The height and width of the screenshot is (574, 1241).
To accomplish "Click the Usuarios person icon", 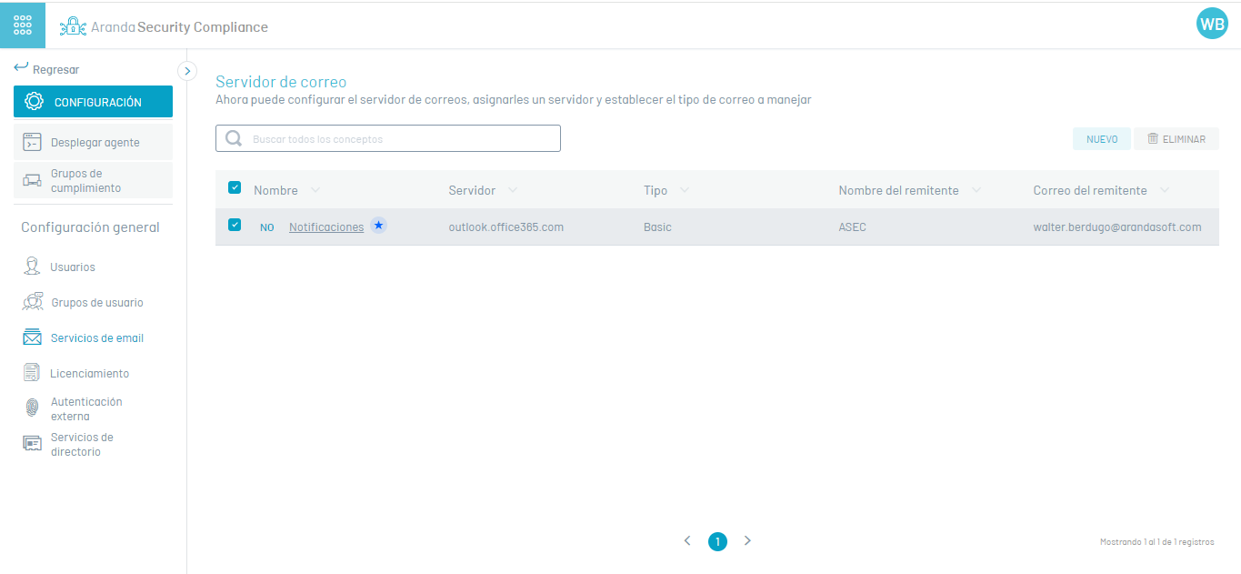I will (x=32, y=267).
